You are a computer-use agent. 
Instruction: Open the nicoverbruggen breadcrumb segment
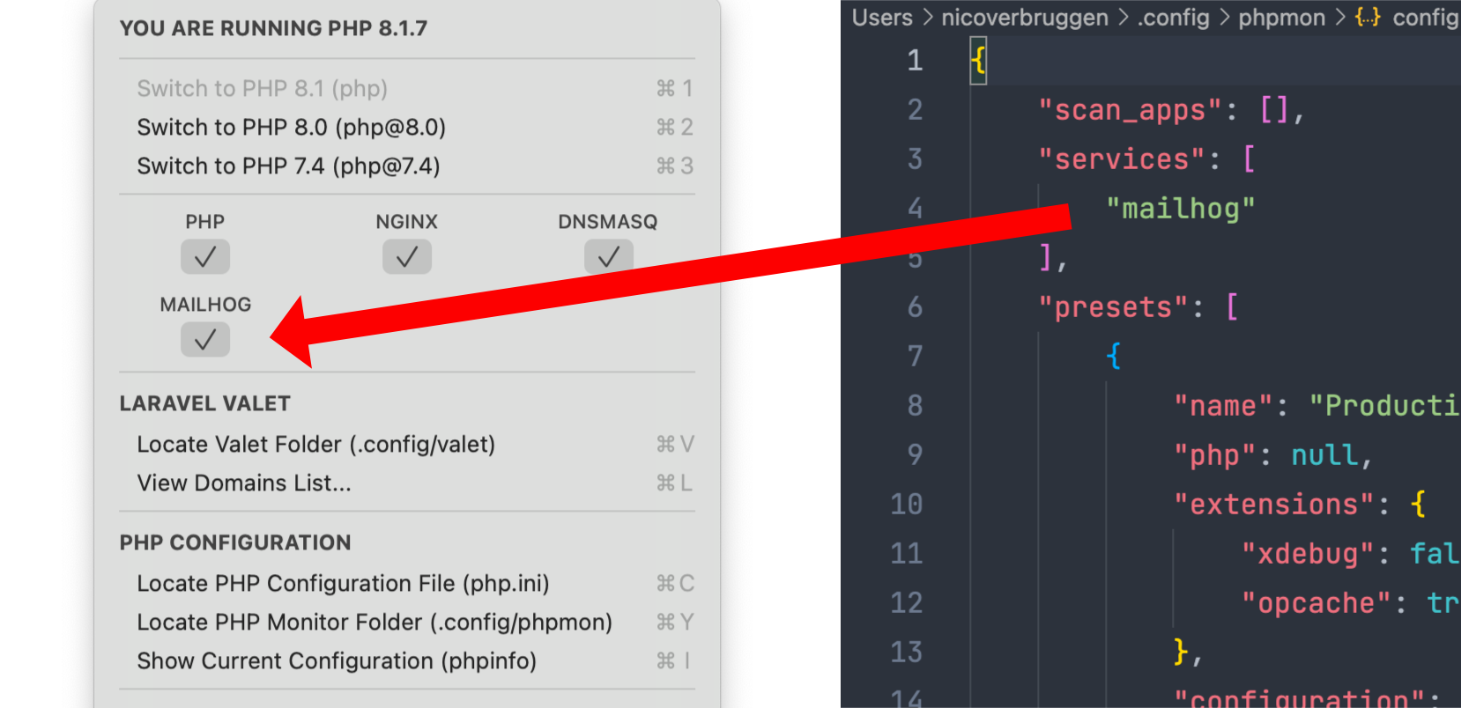tap(1025, 18)
